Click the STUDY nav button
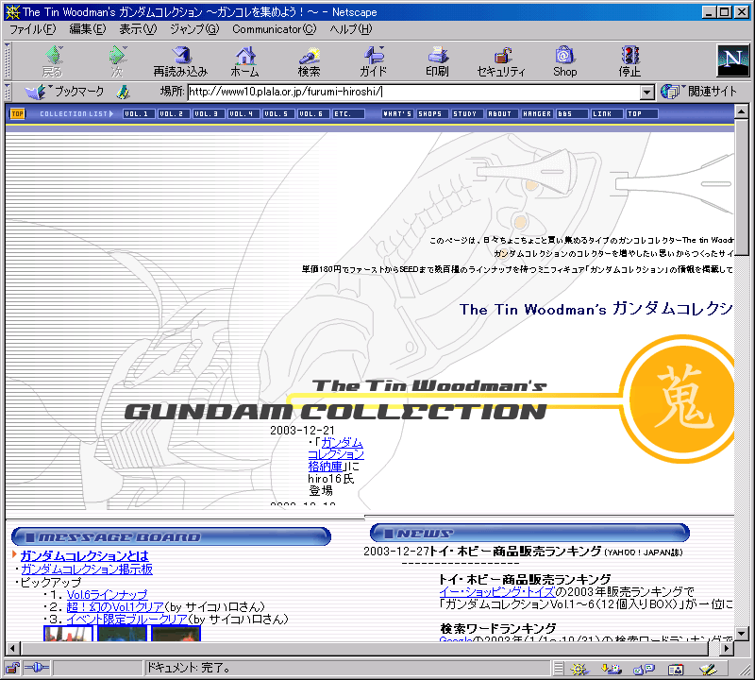Image resolution: width=755 pixels, height=680 pixels. (x=467, y=113)
